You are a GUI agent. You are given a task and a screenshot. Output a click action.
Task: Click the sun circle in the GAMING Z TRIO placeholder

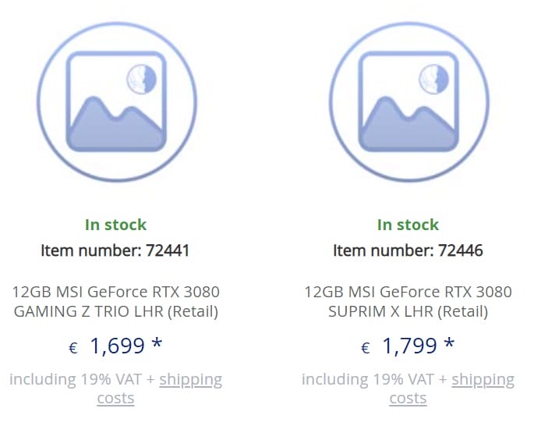tap(141, 79)
